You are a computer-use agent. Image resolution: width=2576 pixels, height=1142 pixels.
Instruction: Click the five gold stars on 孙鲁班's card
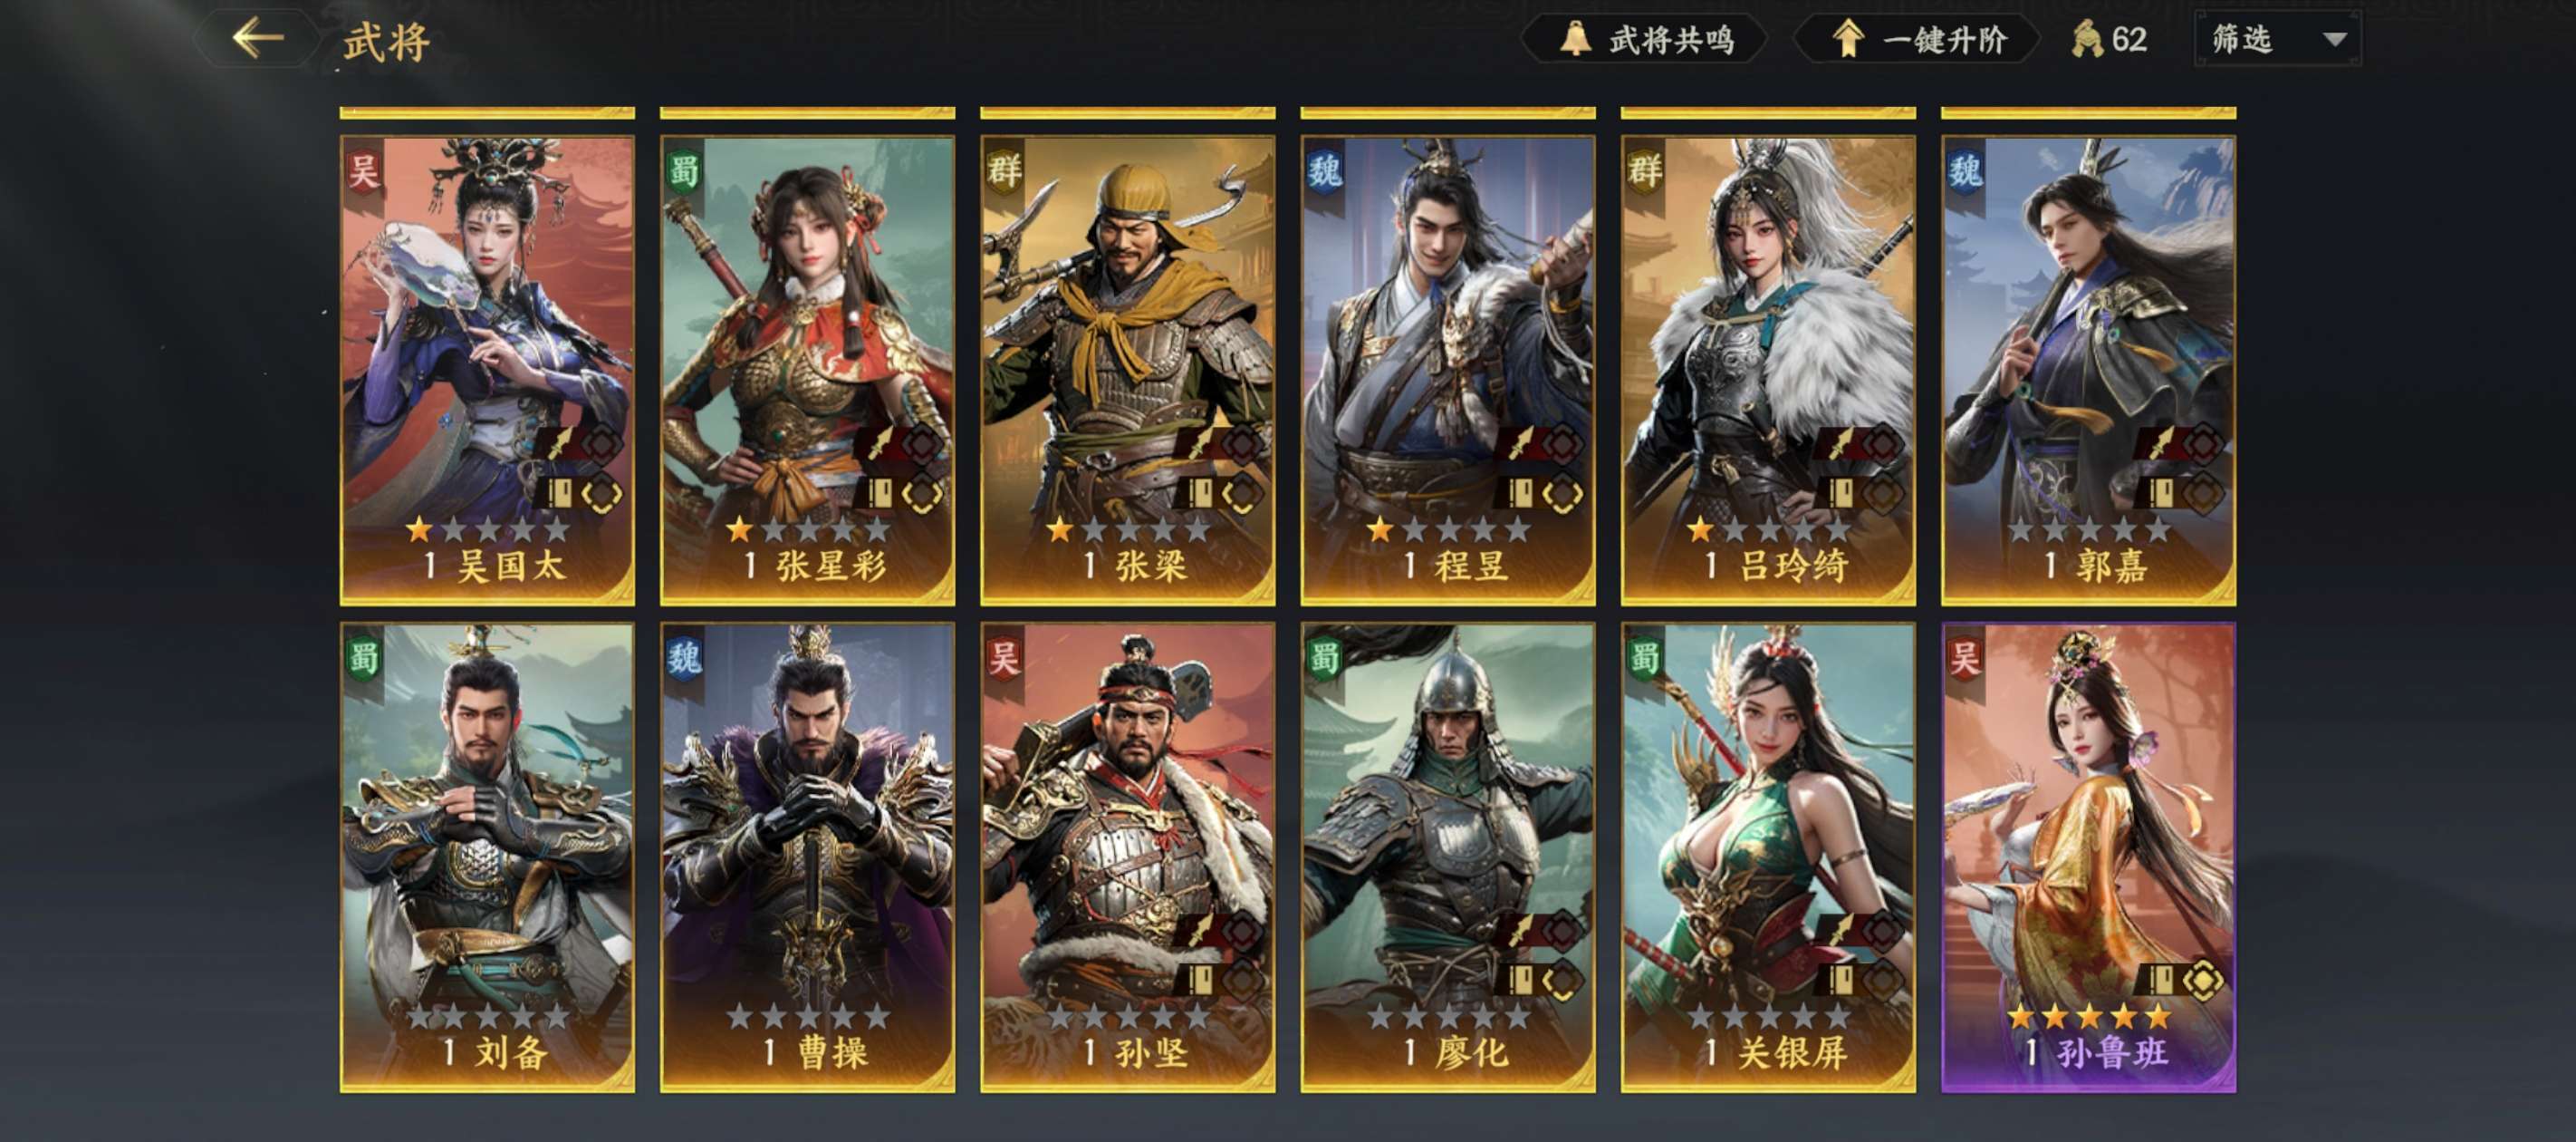click(2089, 1016)
